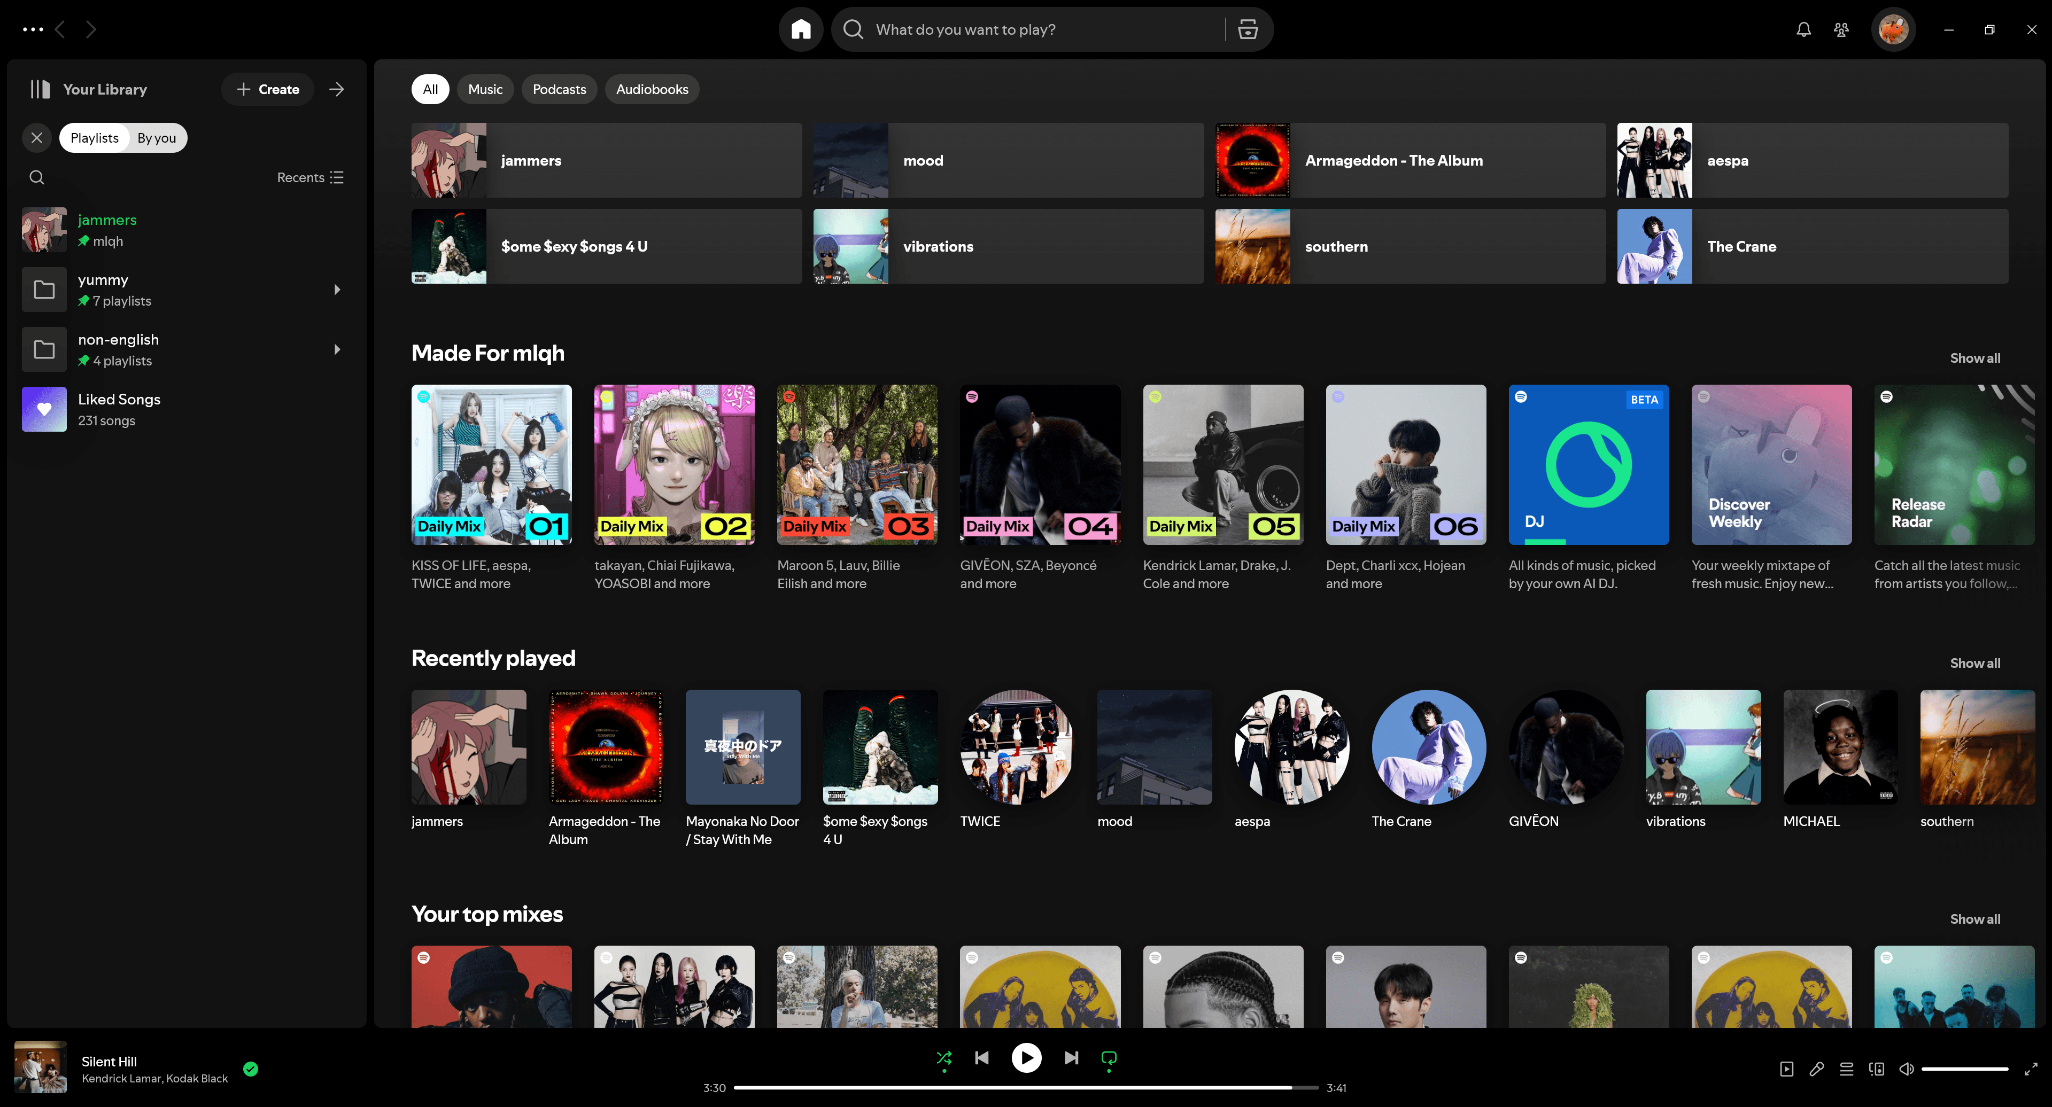Collapse Your Library panel icon
Image resolution: width=2052 pixels, height=1107 pixels.
tap(40, 89)
